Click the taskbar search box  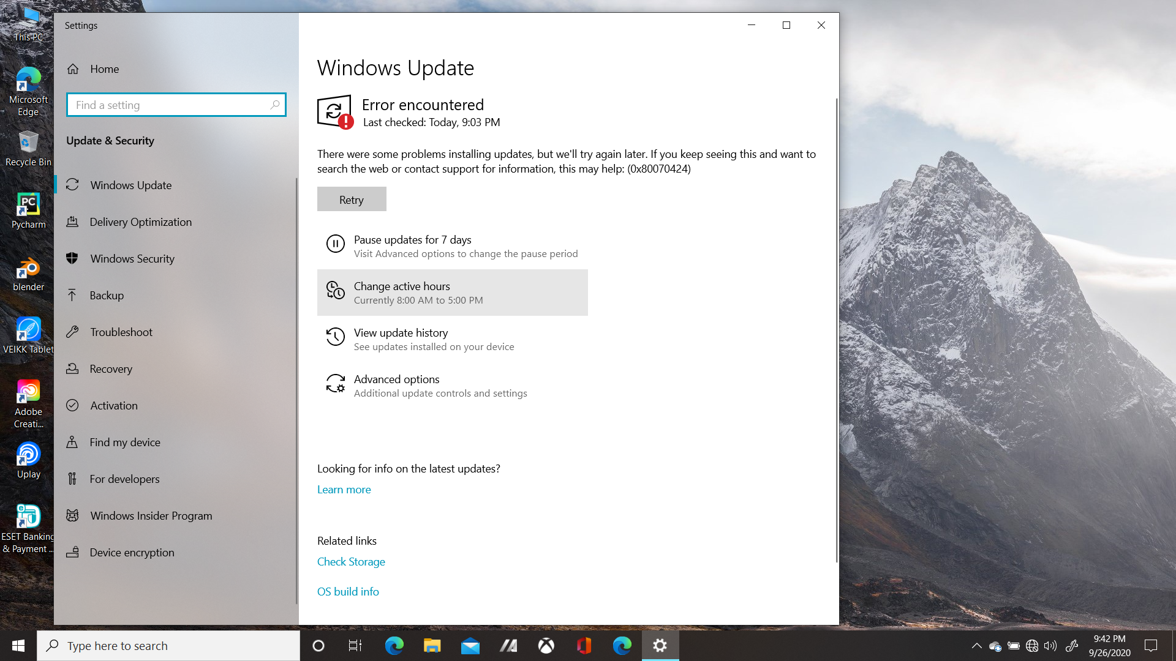[x=168, y=646]
